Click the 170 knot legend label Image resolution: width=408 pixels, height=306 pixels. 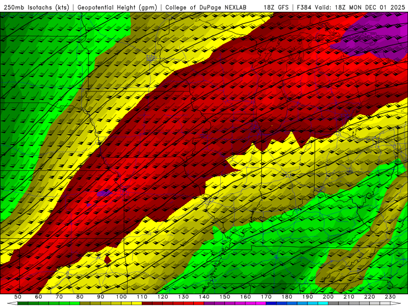[x=266, y=297]
